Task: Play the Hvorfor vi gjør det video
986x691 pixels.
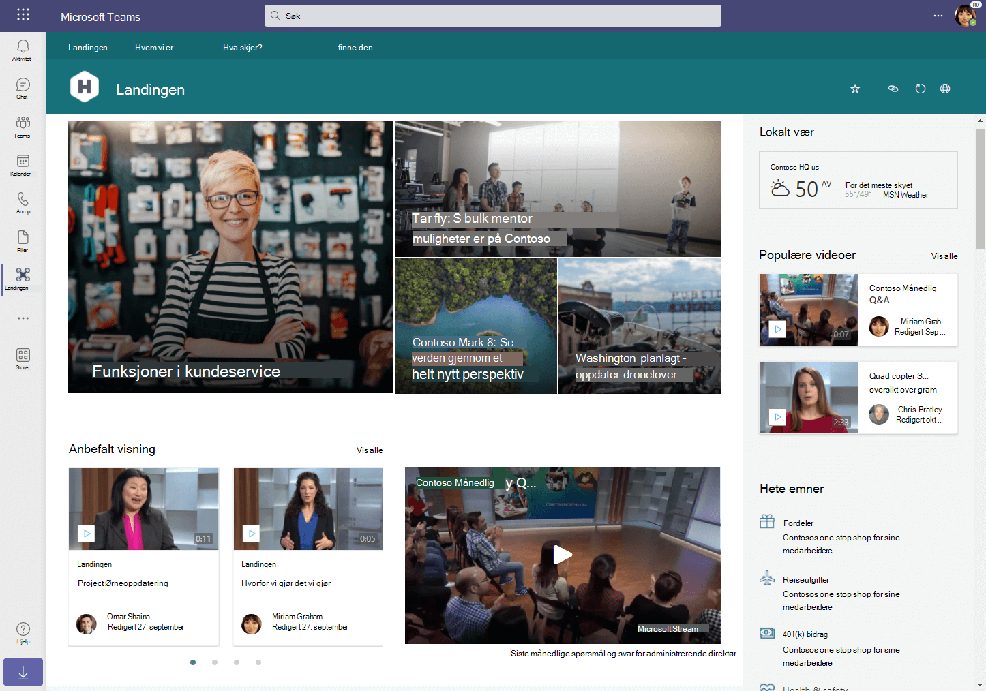Action: (252, 534)
